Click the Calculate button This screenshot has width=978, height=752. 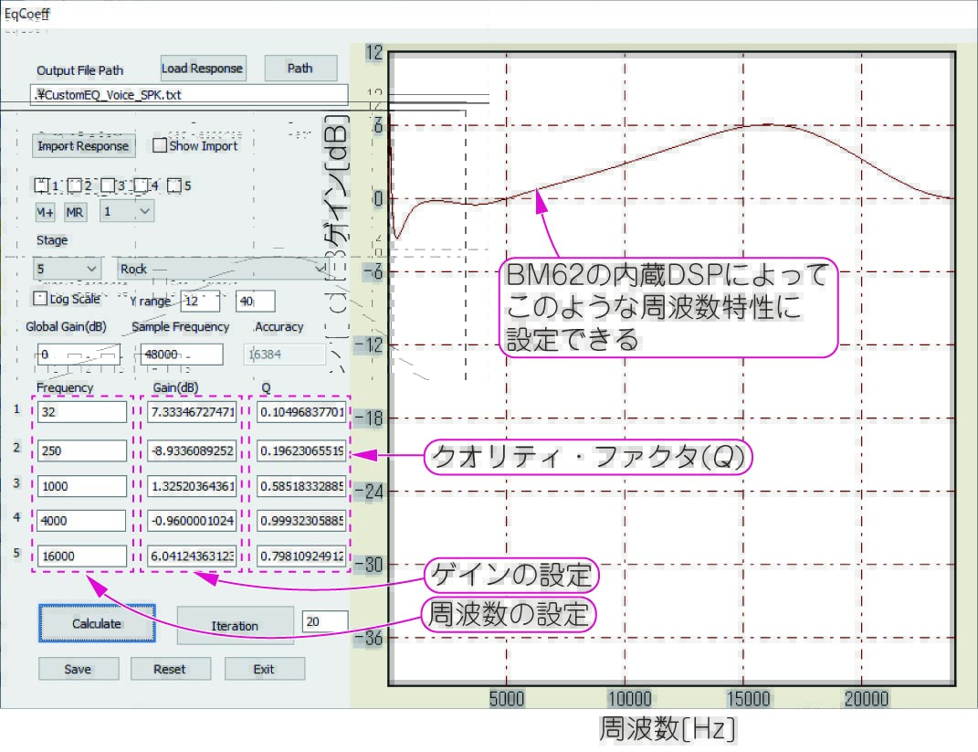(97, 624)
